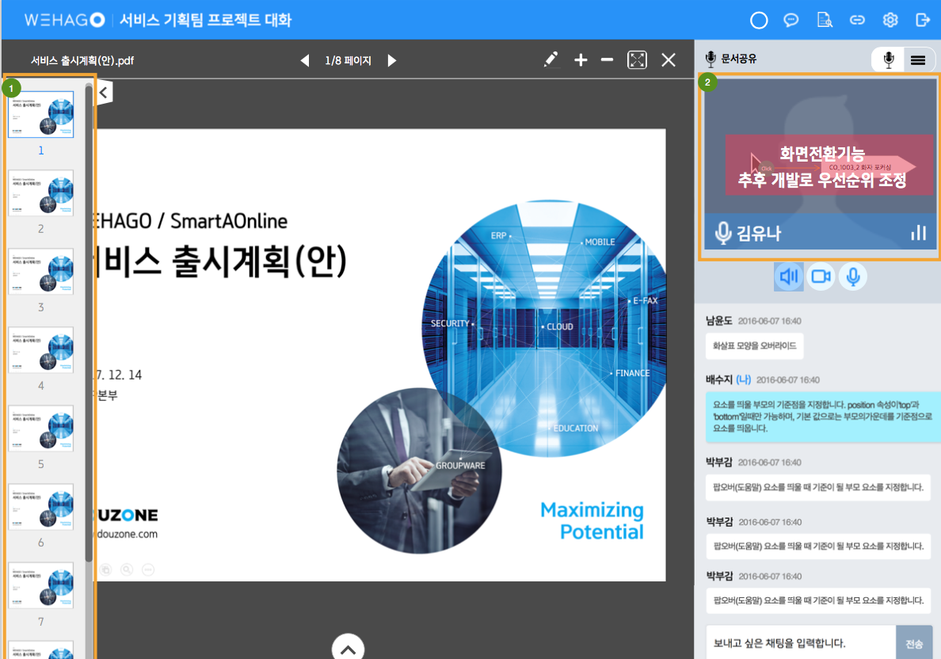941x659 pixels.
Task: Toggle speaker sound button
Action: point(789,276)
